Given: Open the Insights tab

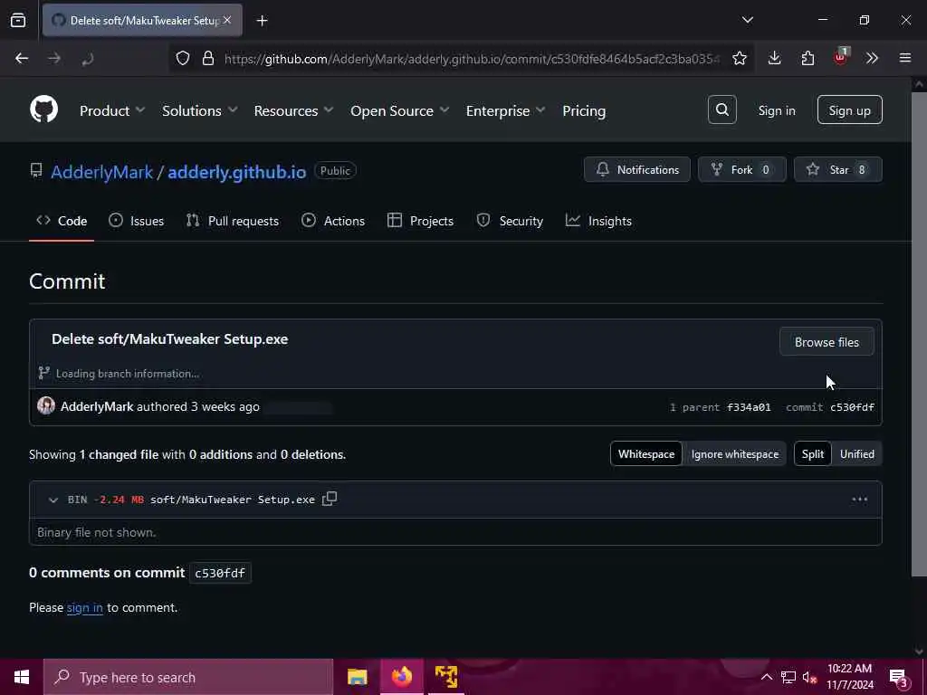Looking at the screenshot, I should [599, 221].
